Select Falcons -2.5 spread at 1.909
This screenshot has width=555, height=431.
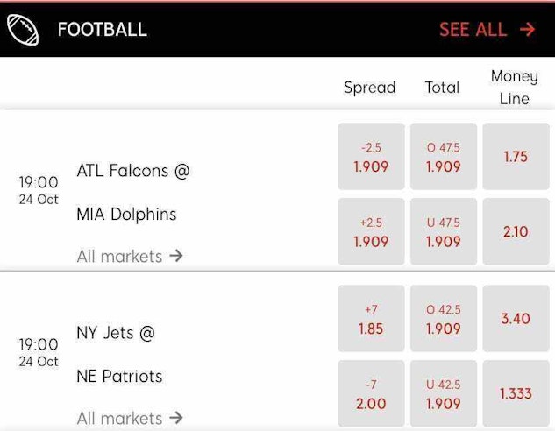[x=371, y=157]
